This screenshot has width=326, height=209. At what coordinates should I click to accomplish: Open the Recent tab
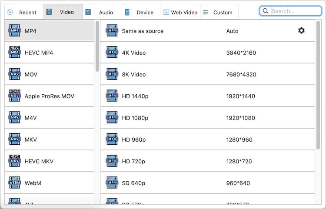[24, 12]
